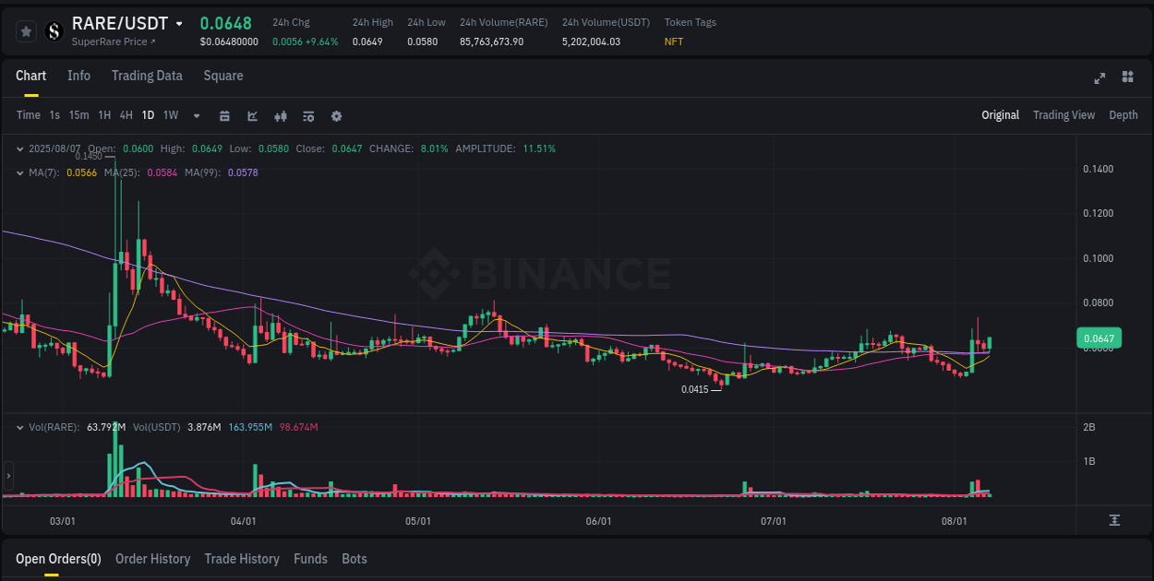This screenshot has width=1154, height=581.
Task: Open the date range picker icon
Action: (224, 116)
